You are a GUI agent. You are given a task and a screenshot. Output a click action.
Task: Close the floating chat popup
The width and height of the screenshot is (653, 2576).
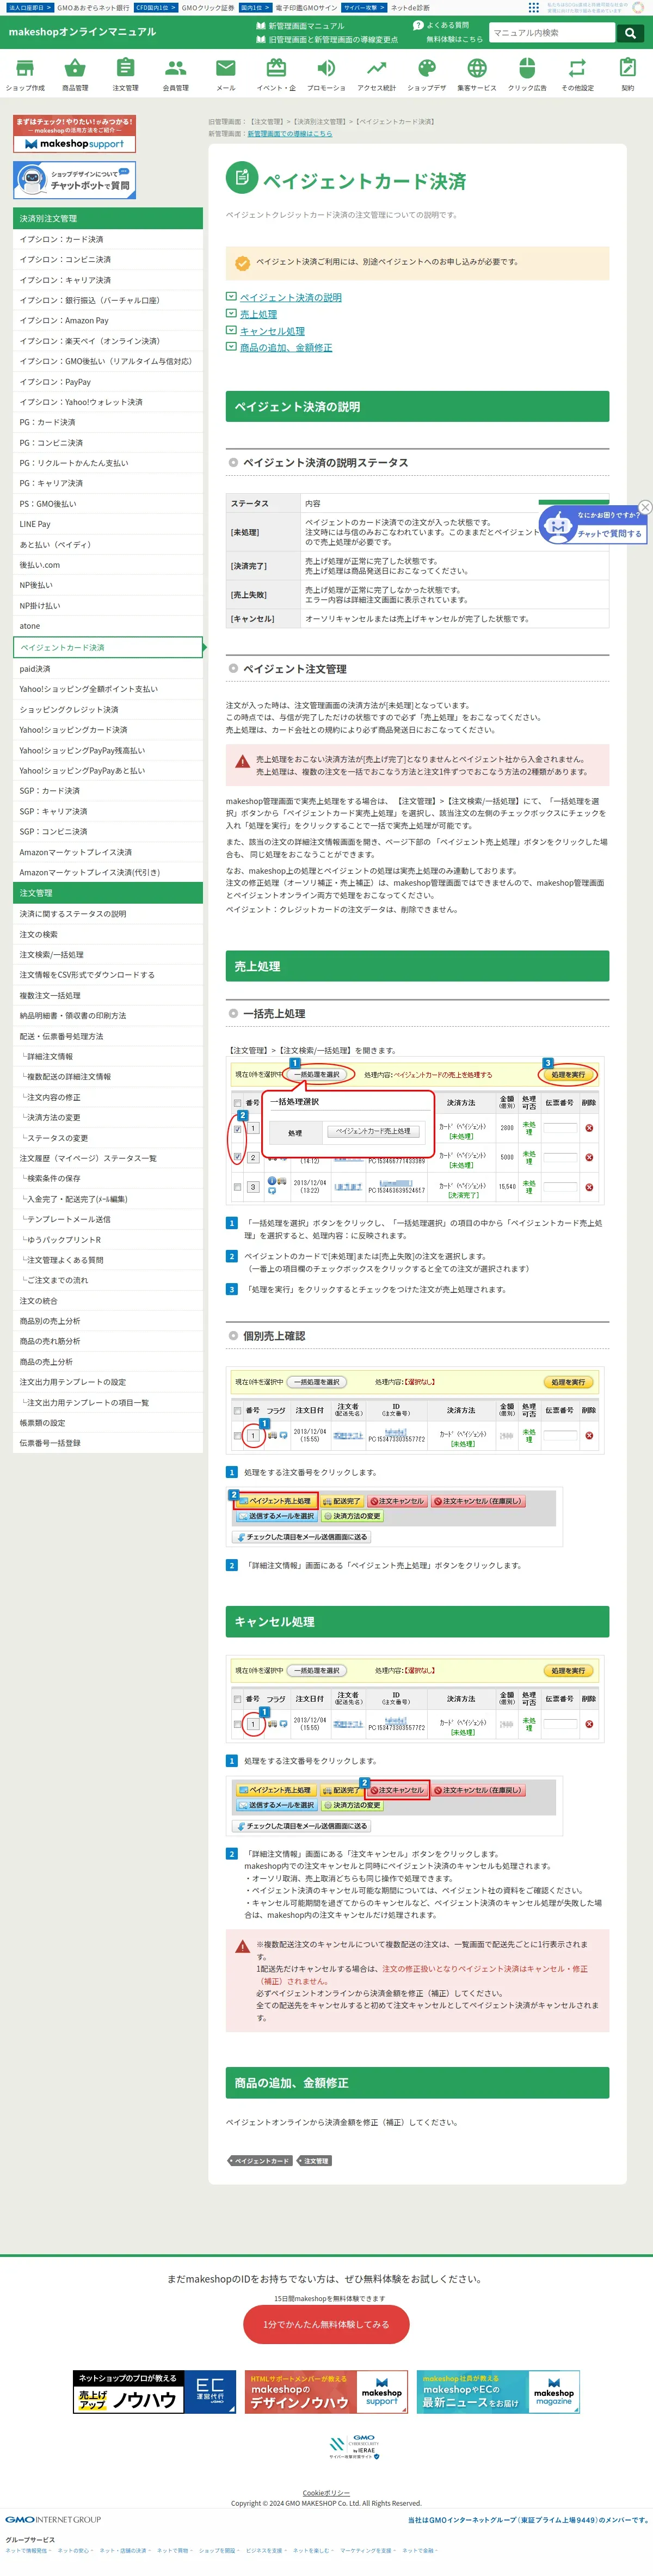[x=646, y=507]
